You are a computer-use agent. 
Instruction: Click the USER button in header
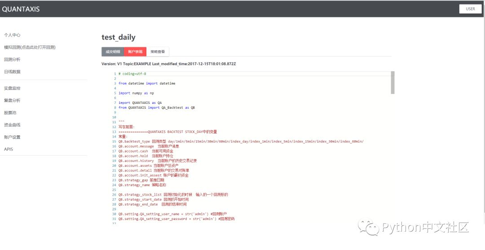[x=470, y=9]
